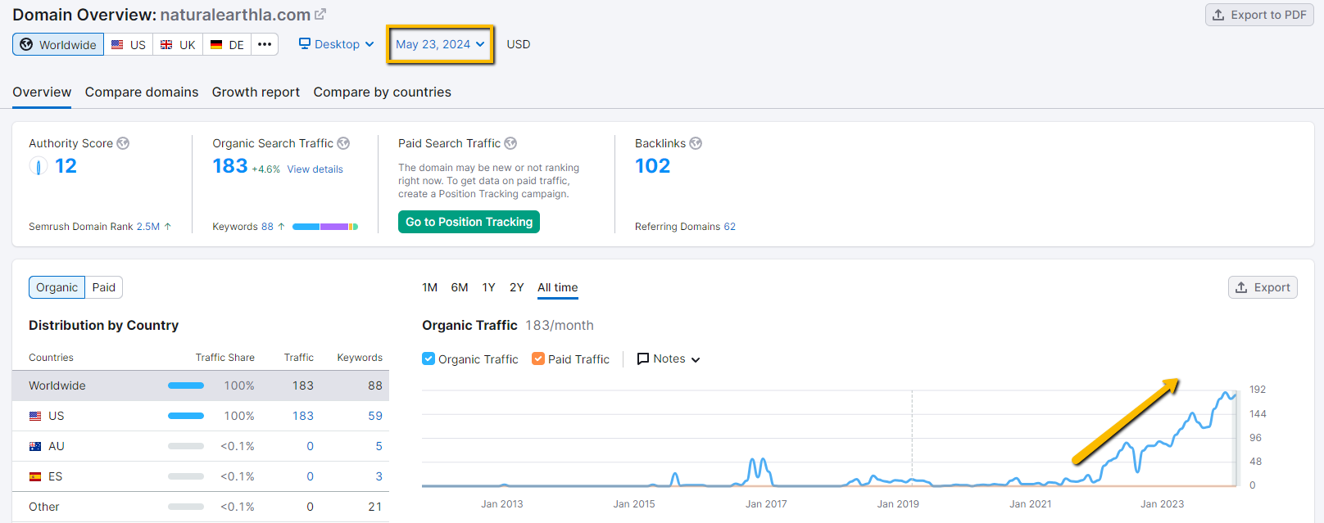The height and width of the screenshot is (523, 1324).
Task: Click Go to Position Tracking button
Action: (469, 222)
